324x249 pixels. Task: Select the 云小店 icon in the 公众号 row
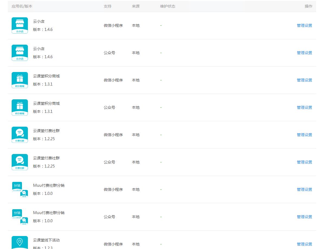coord(20,53)
